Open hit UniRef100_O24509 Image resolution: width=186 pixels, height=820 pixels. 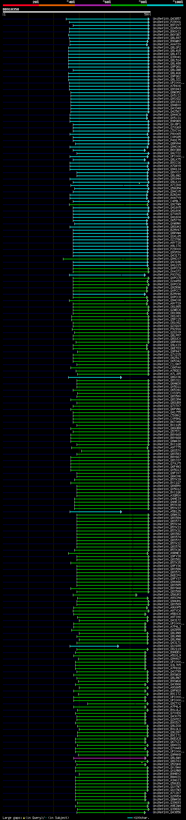[167, 28]
